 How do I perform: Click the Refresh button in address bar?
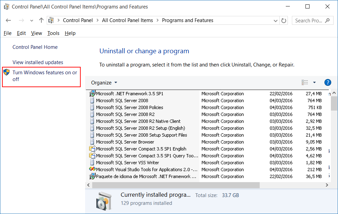(x=284, y=20)
